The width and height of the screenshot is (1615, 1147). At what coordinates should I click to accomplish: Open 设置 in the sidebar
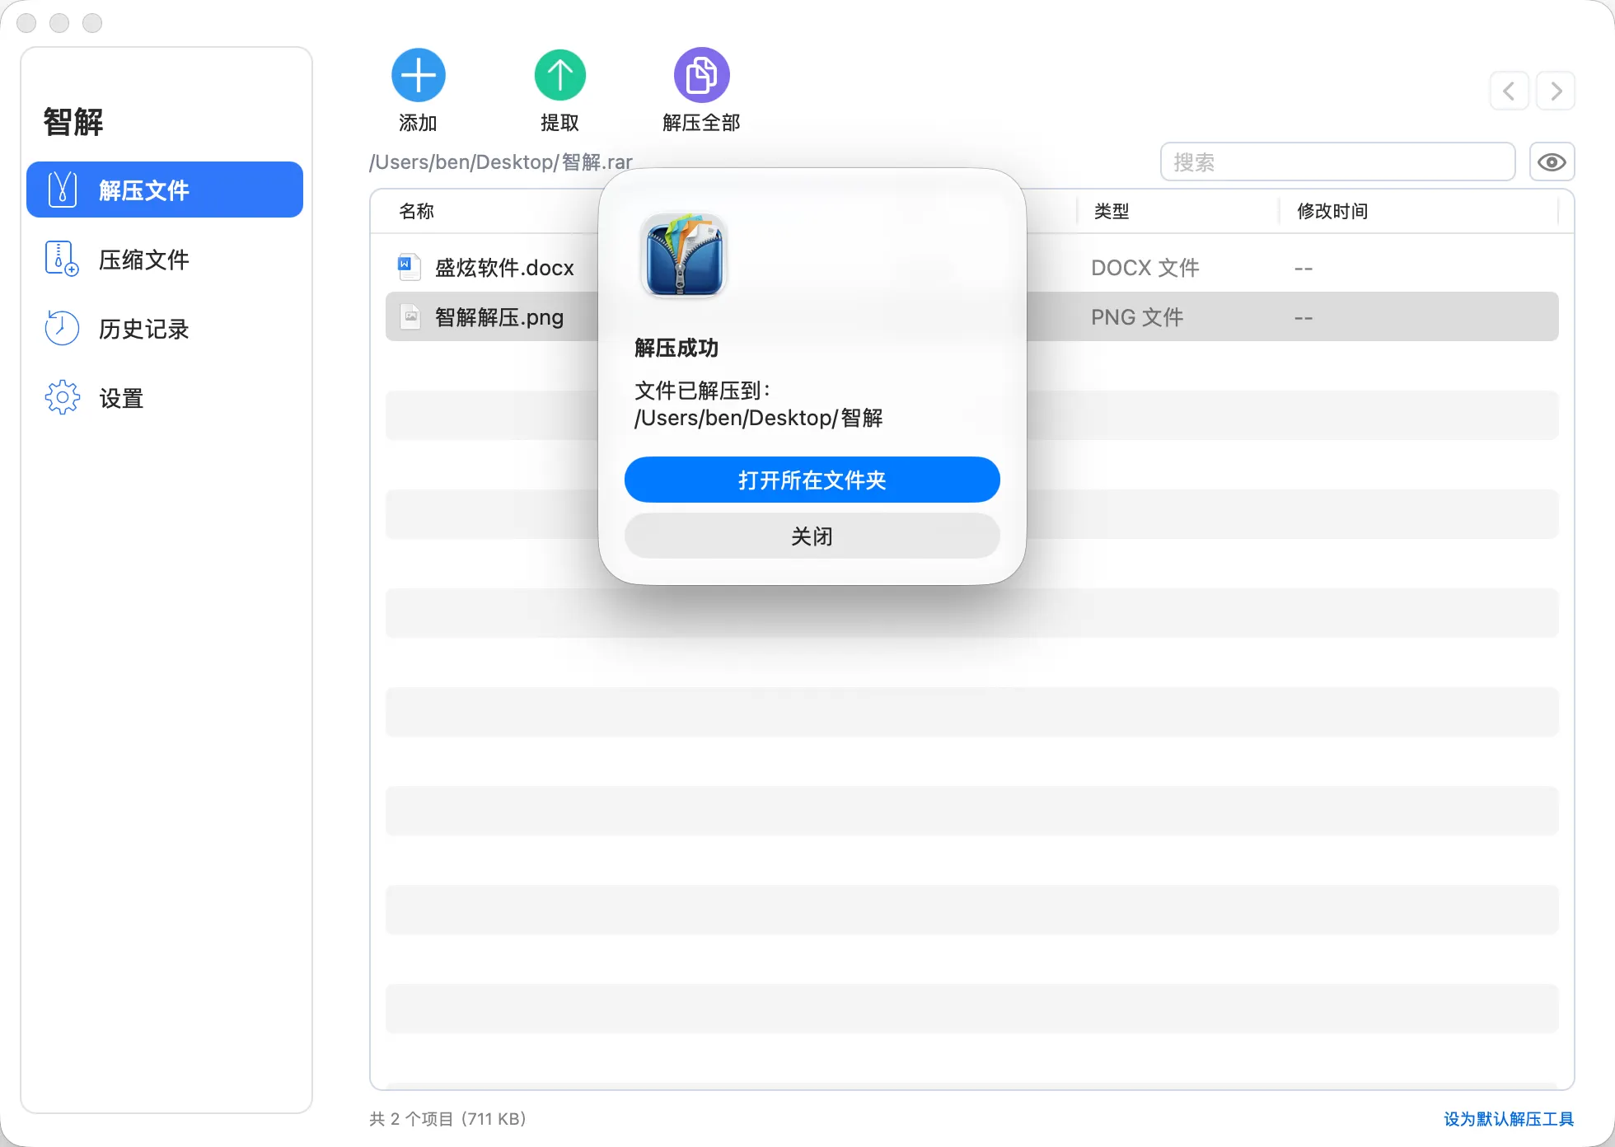[x=165, y=397]
